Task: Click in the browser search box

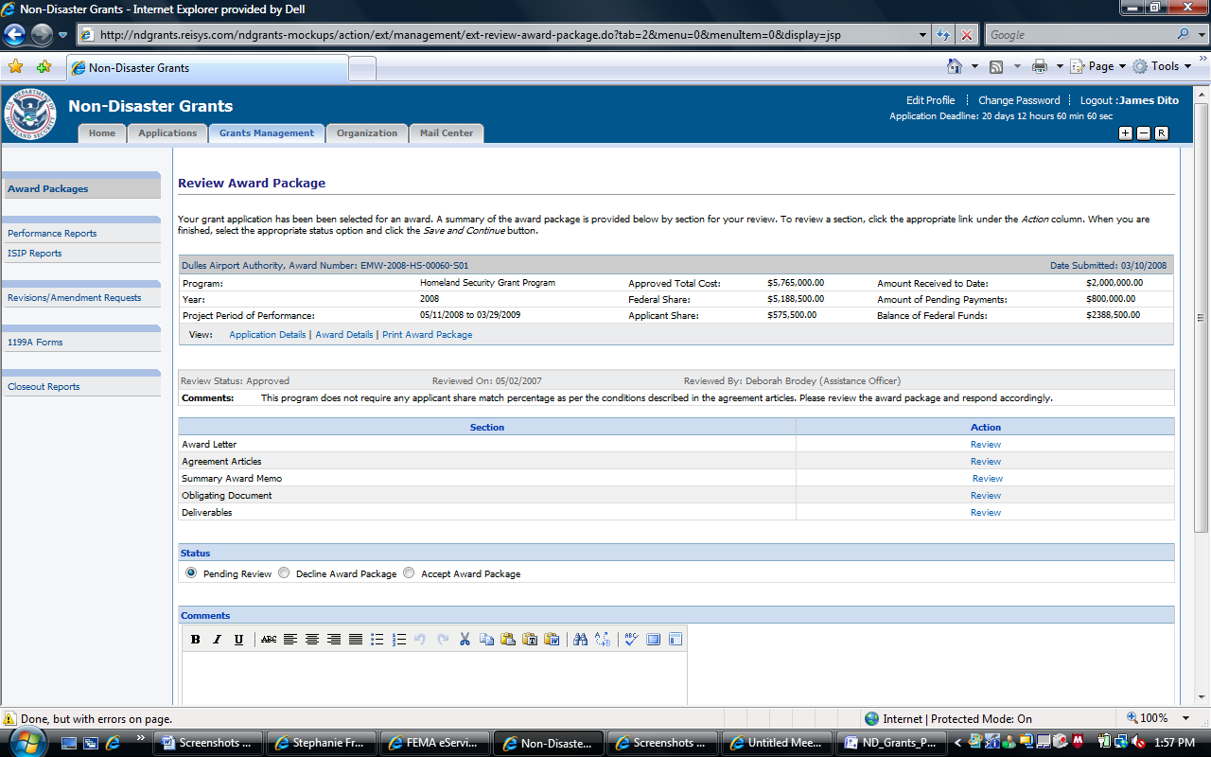Action: coord(1079,35)
